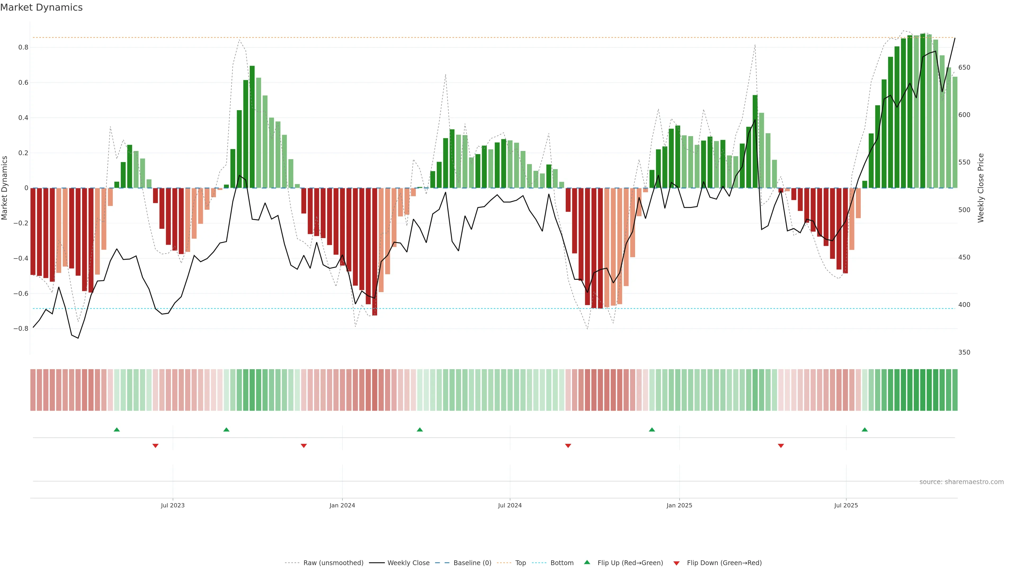Hide the Bottom series via legend
Viewport: 1017px width, 572px height.
pyautogui.click(x=562, y=563)
